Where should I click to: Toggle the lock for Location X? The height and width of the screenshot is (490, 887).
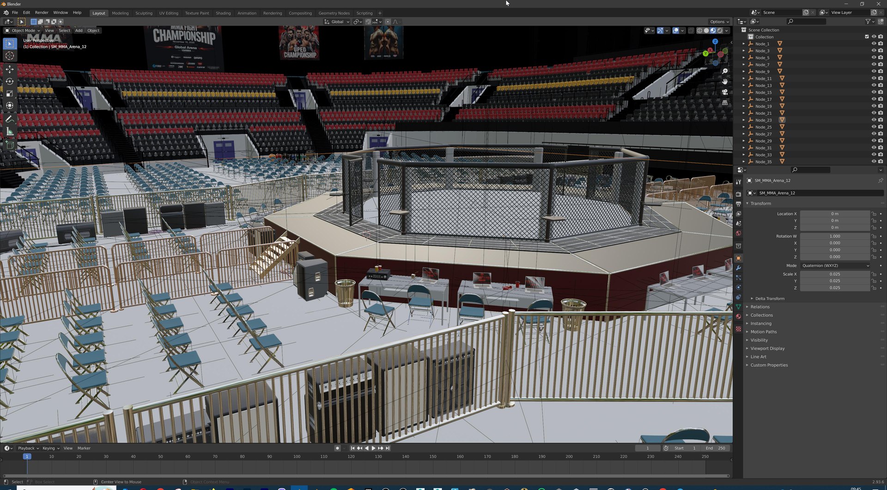(x=874, y=214)
